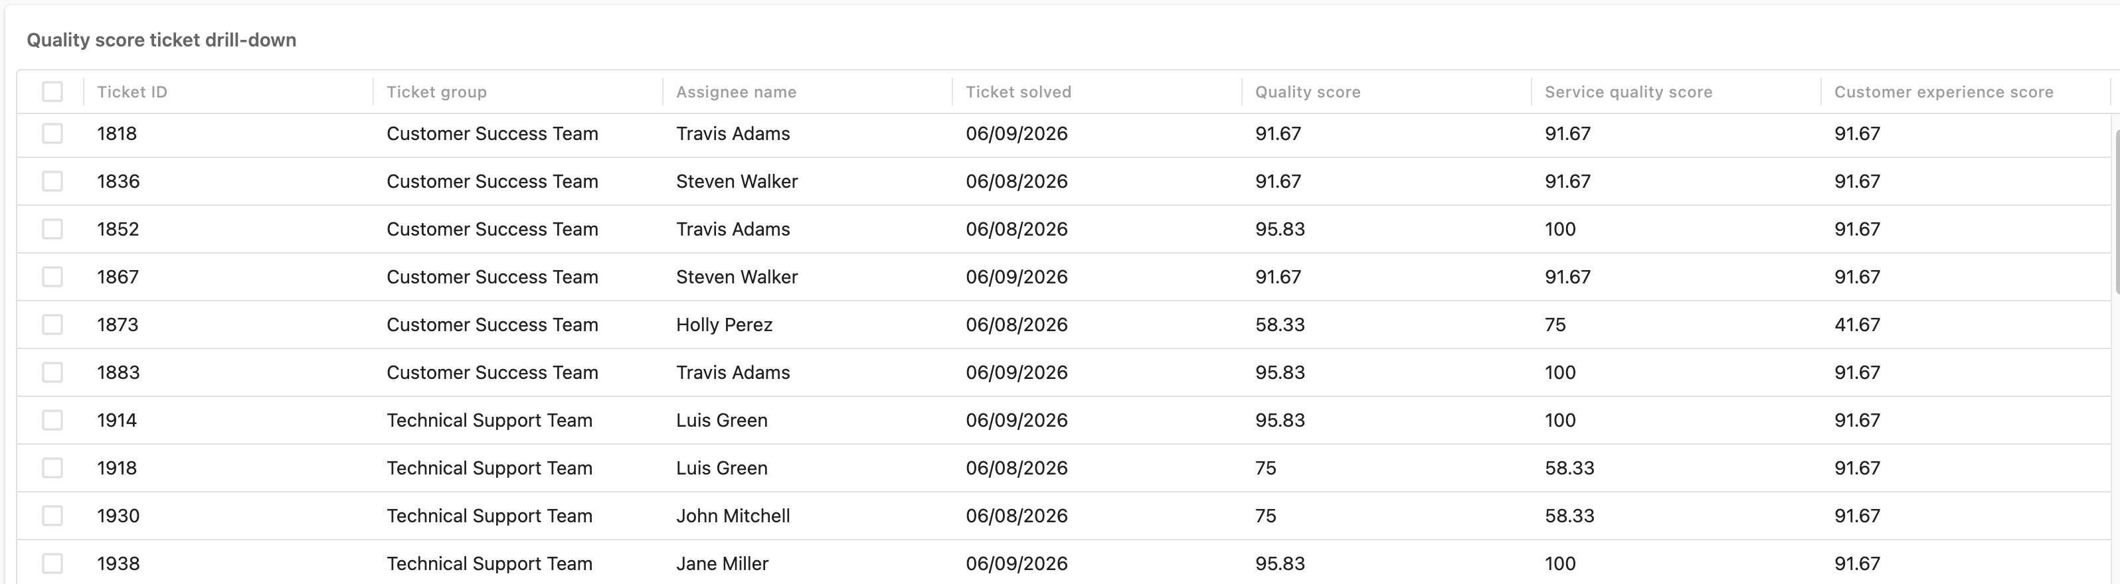
Task: Select checkbox for ticket 1836
Action: coord(52,181)
